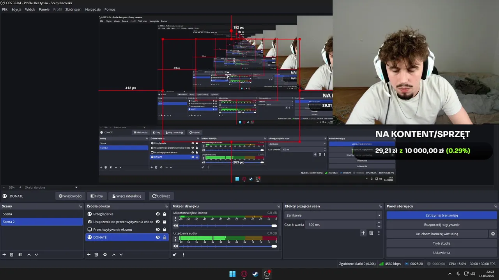Screen dimensions: 499x280
Task: Open the Narzędzia menu
Action: pyautogui.click(x=93, y=9)
